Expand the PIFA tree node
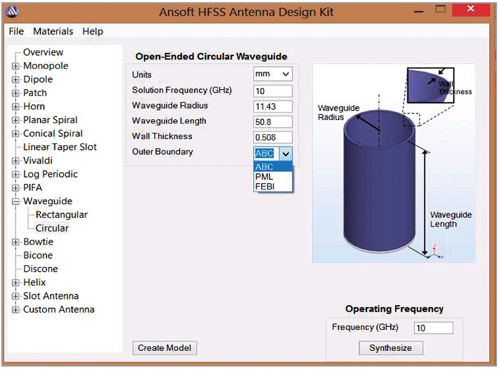Viewport: 499px width, 369px height. tap(16, 188)
